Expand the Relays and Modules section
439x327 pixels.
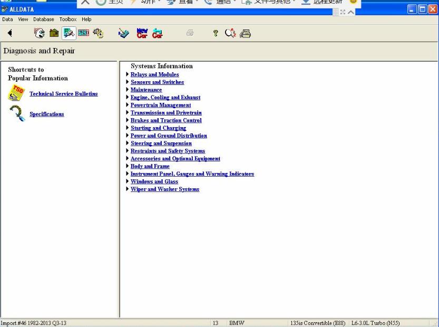click(128, 74)
